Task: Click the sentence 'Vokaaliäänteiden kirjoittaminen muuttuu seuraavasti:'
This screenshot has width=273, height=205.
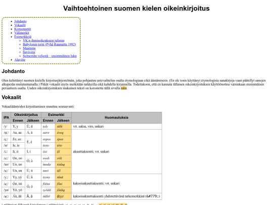Action: (x=38, y=106)
